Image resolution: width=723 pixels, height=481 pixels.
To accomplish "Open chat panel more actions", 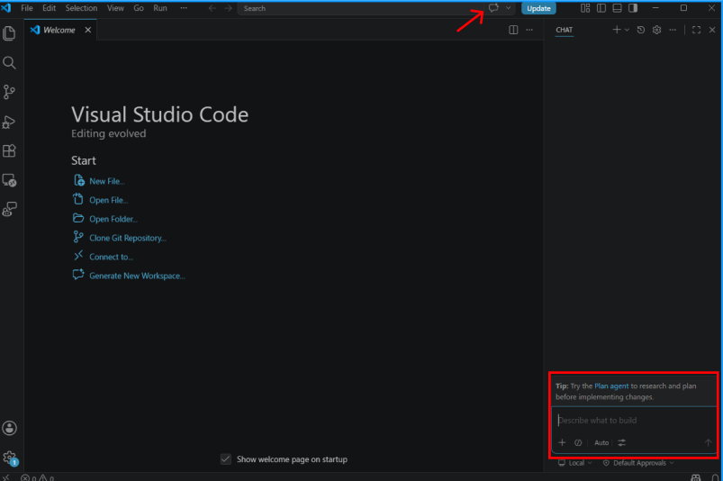I will 673,30.
